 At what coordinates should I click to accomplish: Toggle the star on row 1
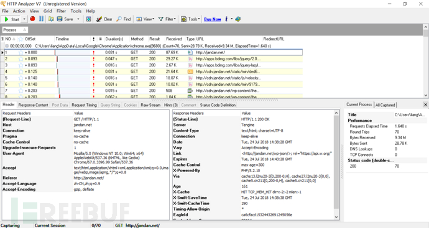pyautogui.click(x=21, y=52)
